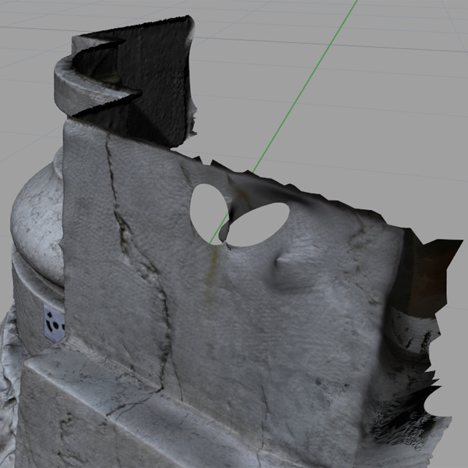Image resolution: width=468 pixels, height=468 pixels.
Task: Select the right oval hole in the mesh
Action: point(259,225)
